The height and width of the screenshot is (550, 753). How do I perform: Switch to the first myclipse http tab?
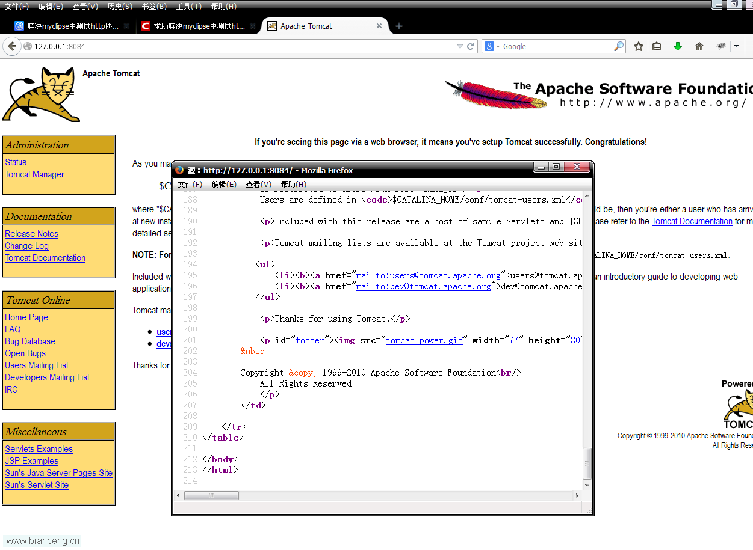pos(72,26)
